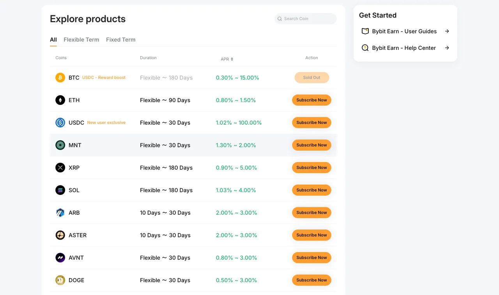This screenshot has height=295, width=499.
Task: Click the Duration column header
Action: pos(148,58)
